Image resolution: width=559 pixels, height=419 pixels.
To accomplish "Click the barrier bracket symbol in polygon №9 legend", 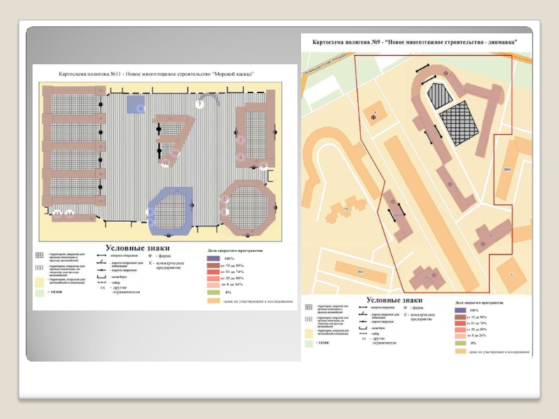I will 363,328.
